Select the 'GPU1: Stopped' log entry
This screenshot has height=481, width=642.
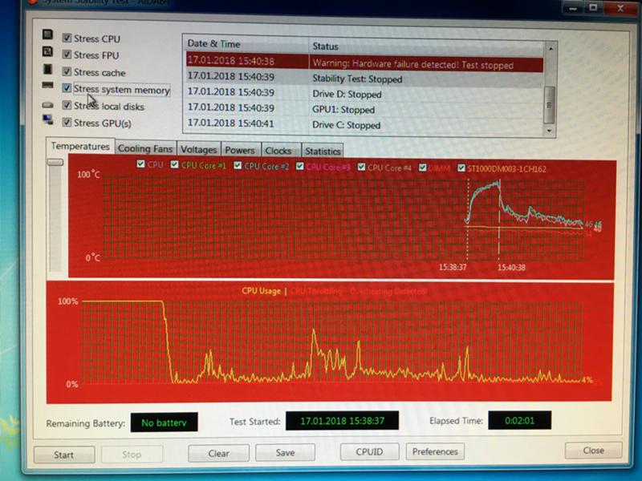365,109
